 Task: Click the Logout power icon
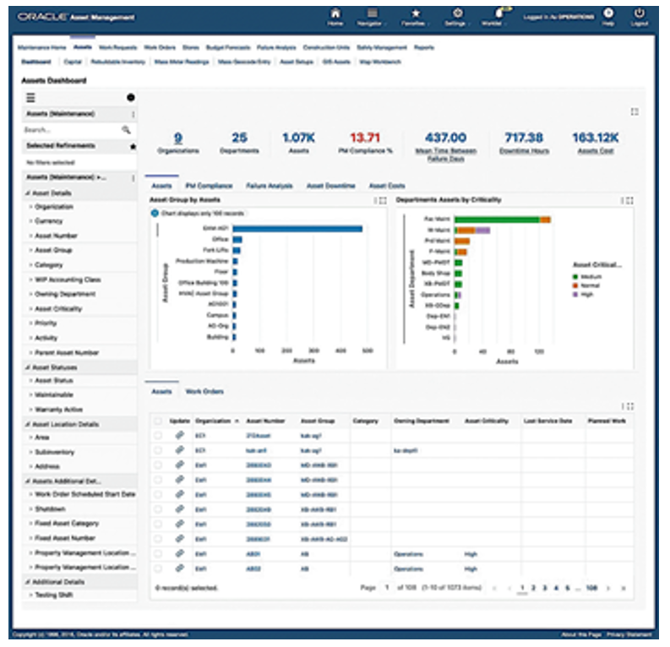(640, 13)
